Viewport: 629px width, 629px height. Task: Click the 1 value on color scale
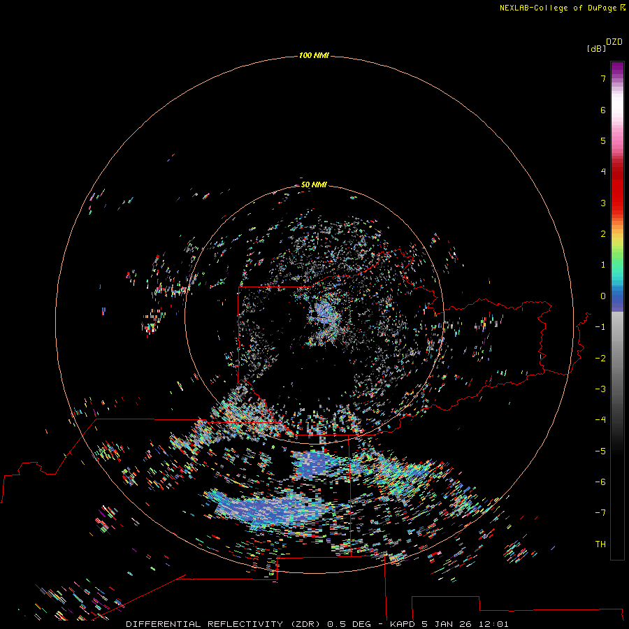click(x=603, y=265)
